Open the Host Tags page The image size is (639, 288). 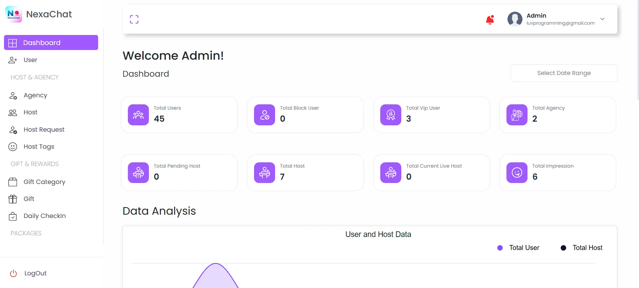pos(39,147)
